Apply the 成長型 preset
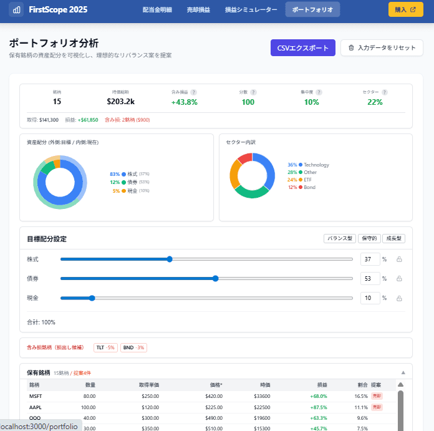This screenshot has width=434, height=431. [393, 238]
